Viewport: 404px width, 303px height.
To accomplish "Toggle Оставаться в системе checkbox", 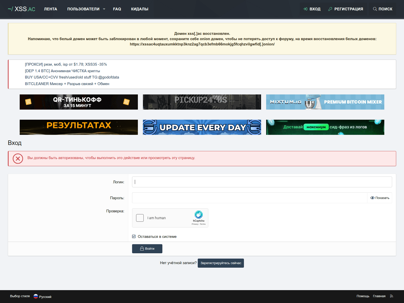I will [x=134, y=237].
